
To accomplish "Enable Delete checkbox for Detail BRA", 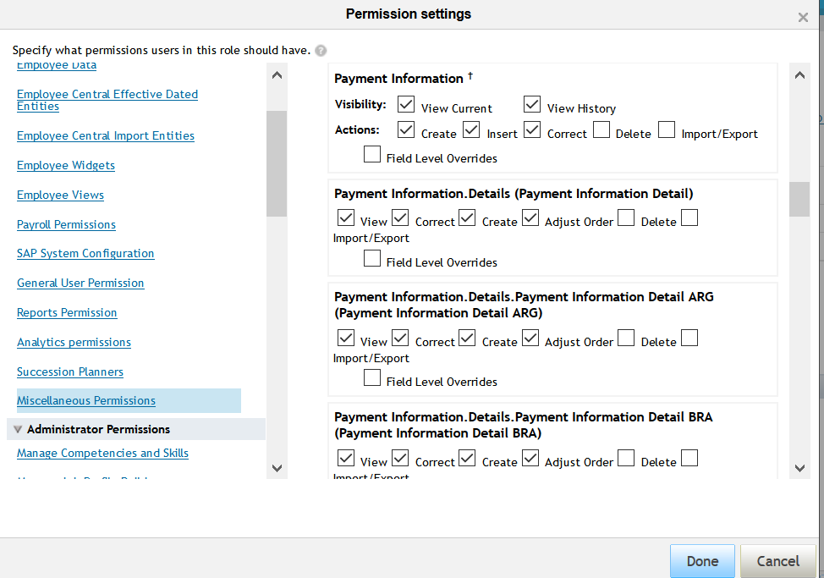I will [626, 458].
